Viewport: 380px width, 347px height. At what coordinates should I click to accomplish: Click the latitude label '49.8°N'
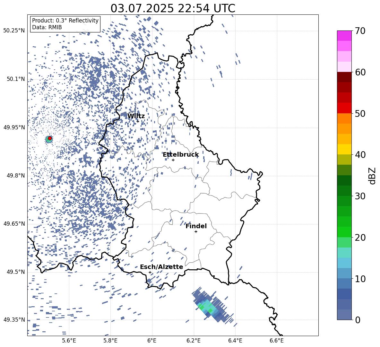(x=16, y=176)
